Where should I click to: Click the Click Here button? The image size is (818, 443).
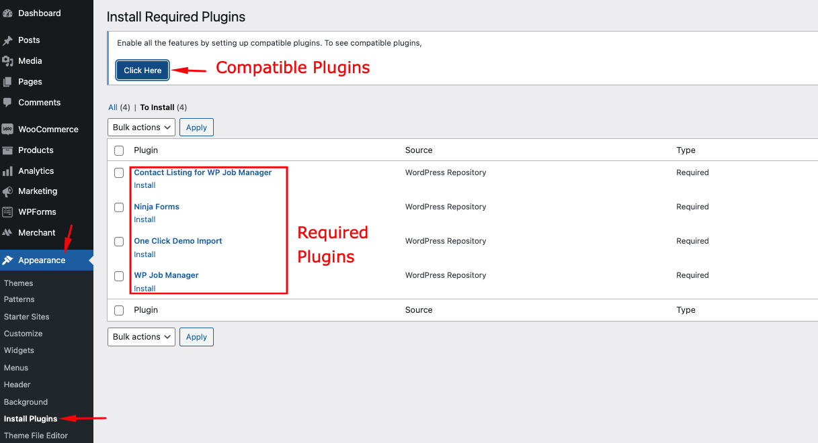pyautogui.click(x=142, y=70)
